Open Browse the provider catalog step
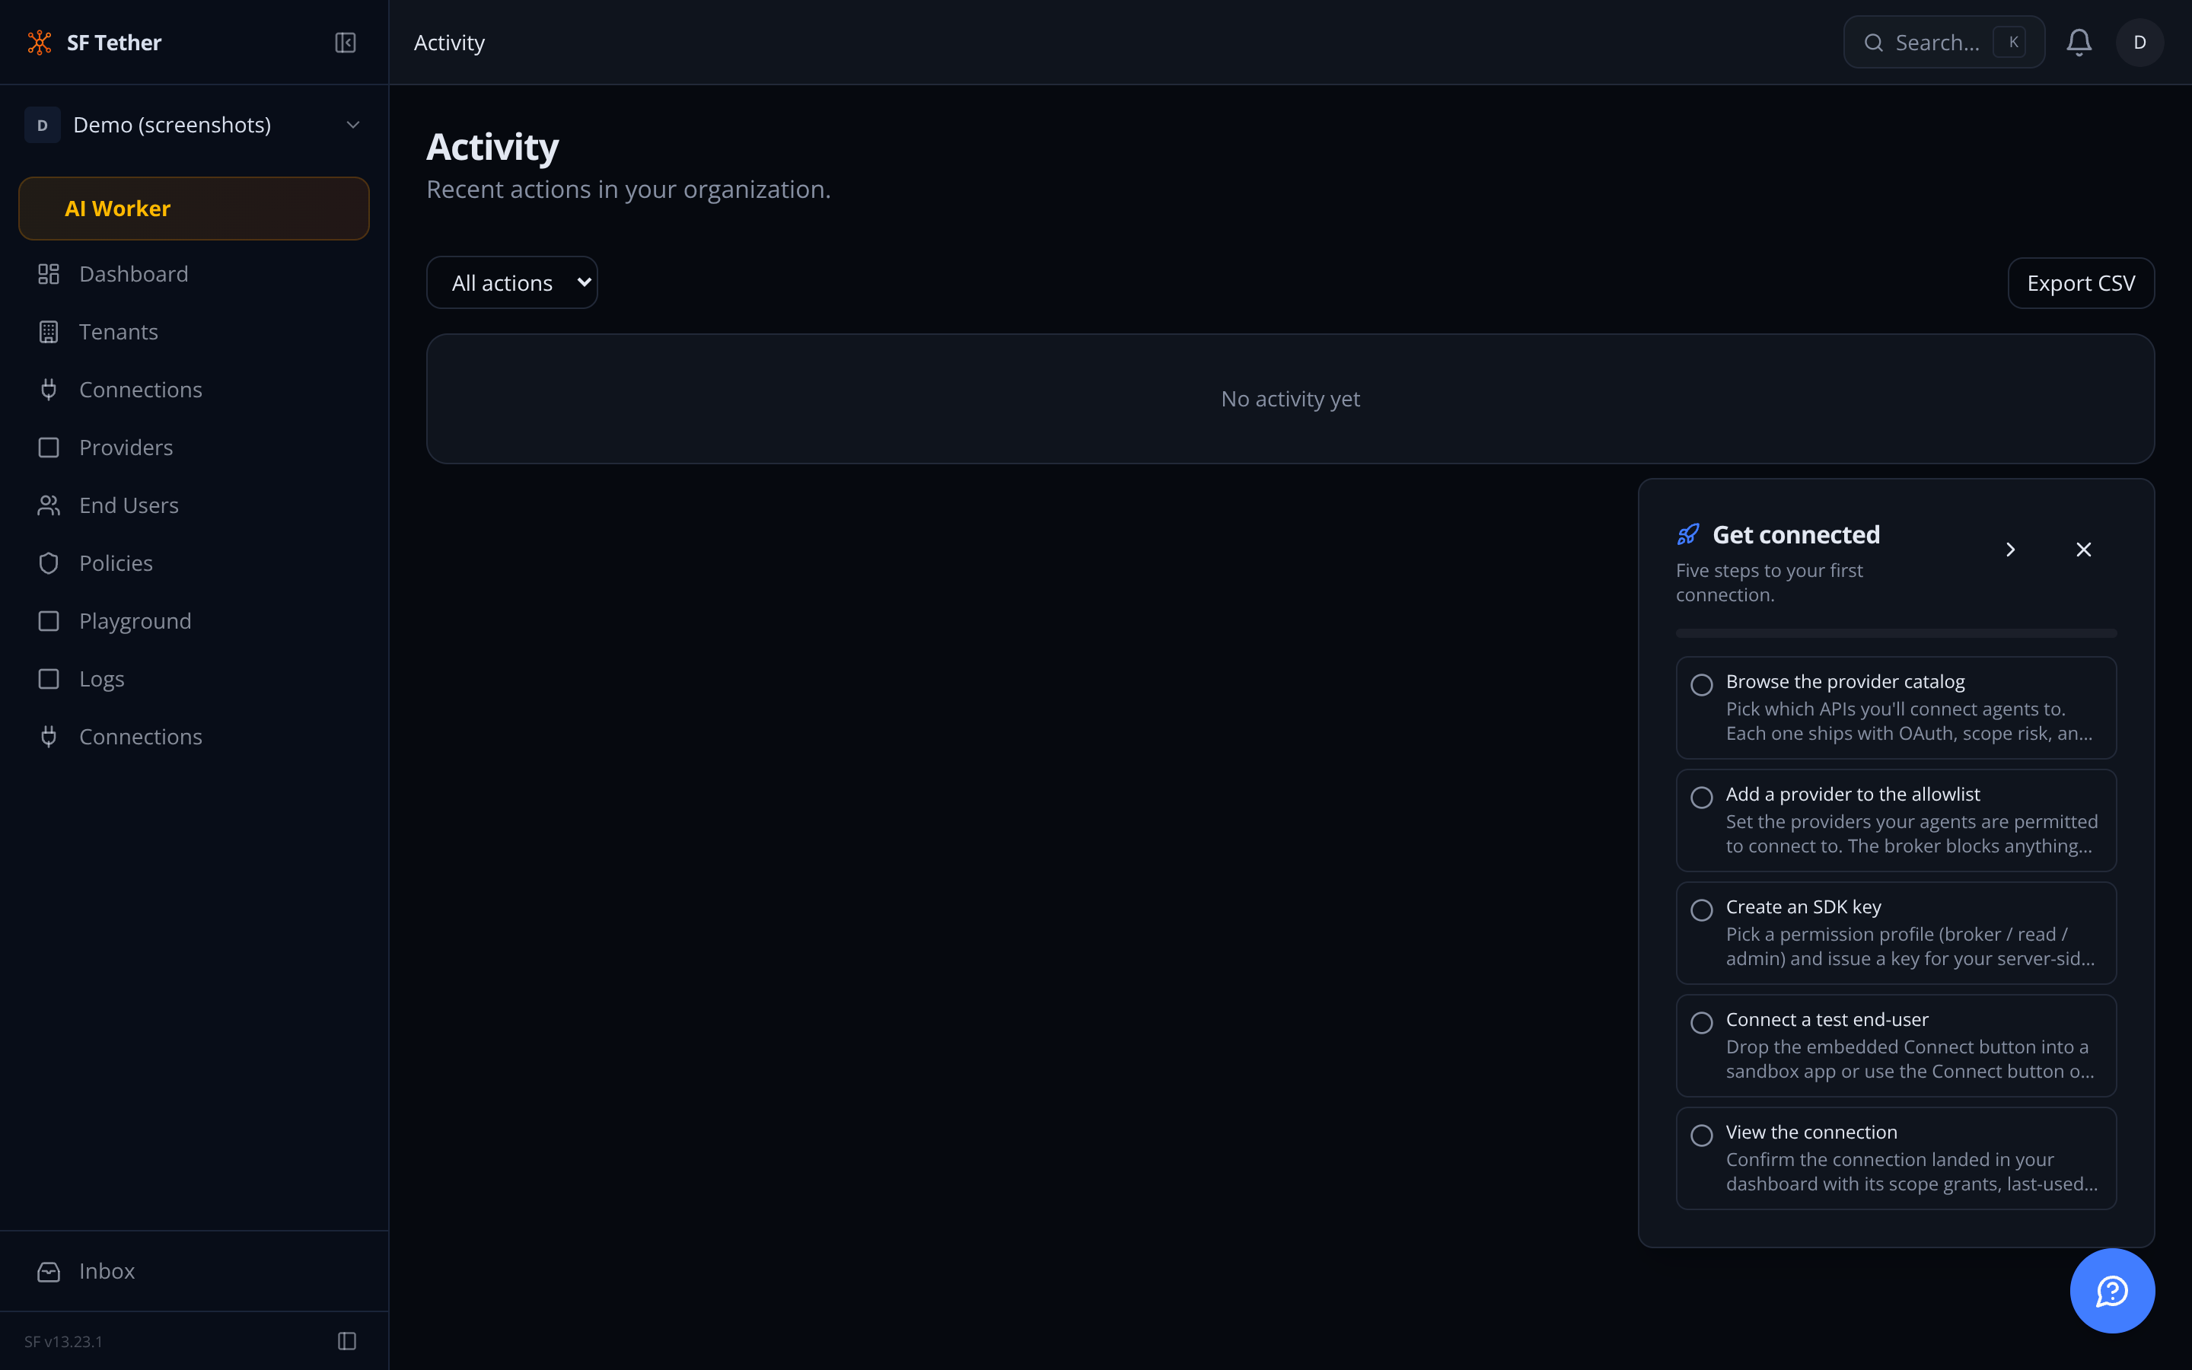 (1896, 708)
